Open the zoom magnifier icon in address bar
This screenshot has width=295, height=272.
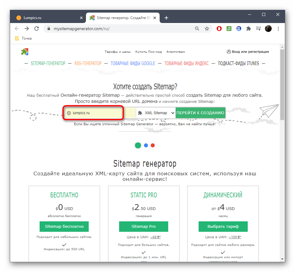(x=197, y=29)
